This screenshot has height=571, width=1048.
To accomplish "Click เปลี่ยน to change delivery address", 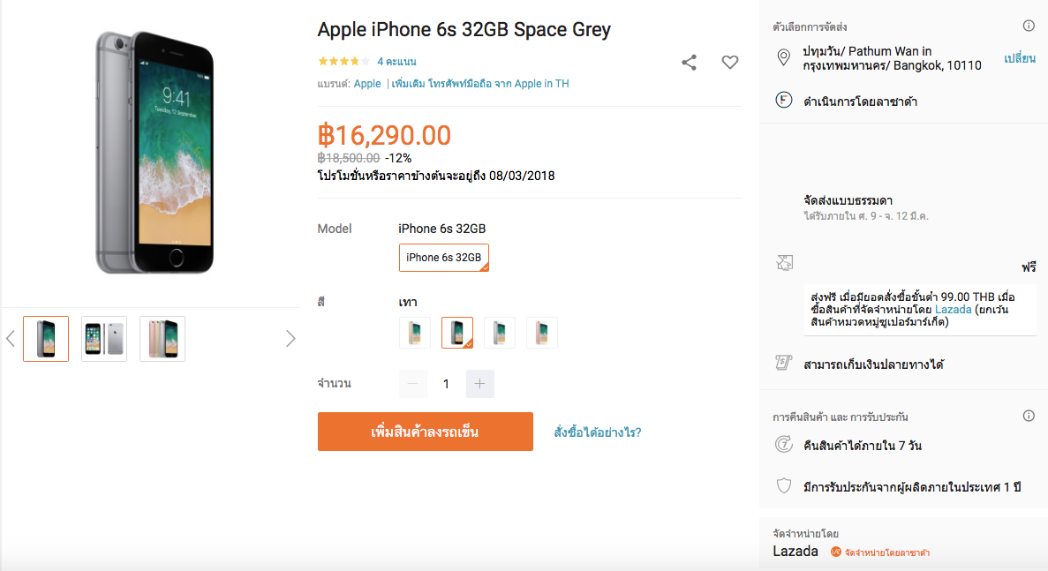I will (x=1019, y=58).
